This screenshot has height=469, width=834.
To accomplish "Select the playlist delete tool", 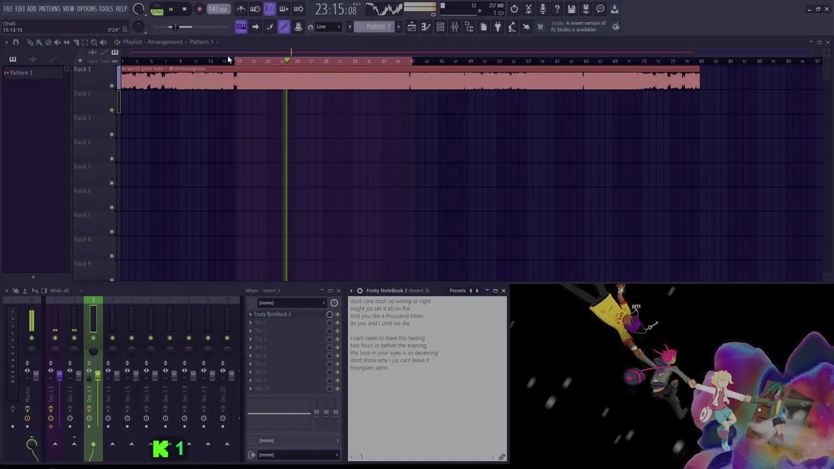I will (x=48, y=42).
